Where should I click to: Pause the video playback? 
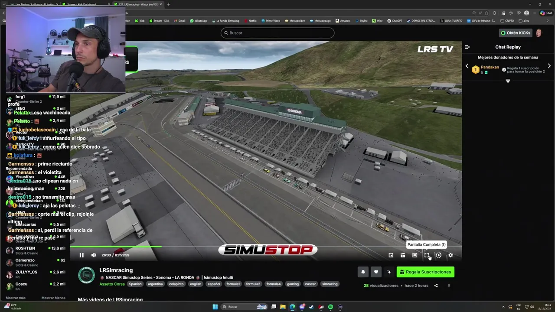coord(81,255)
